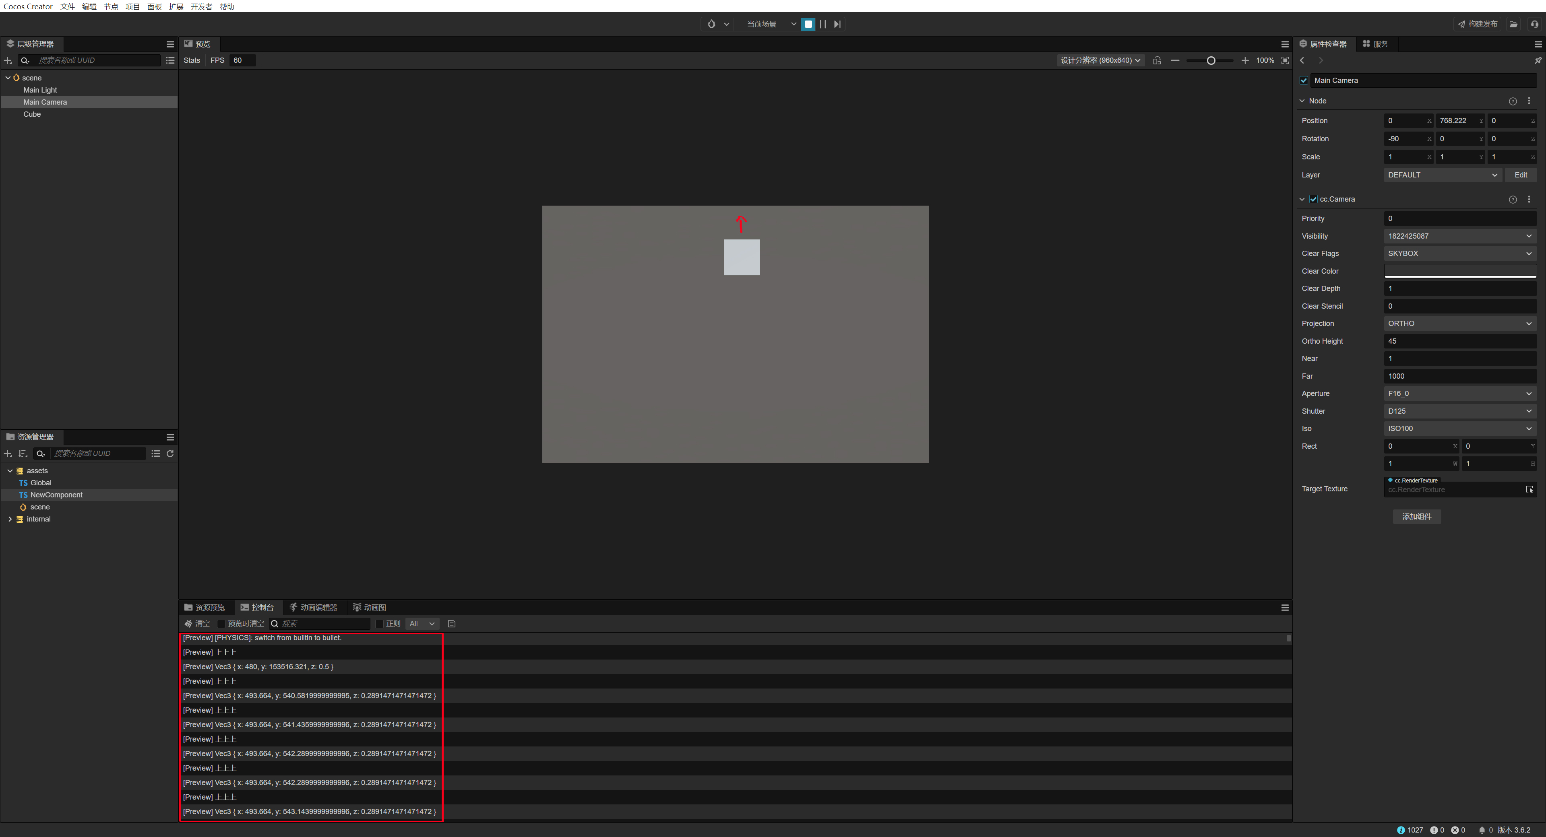The image size is (1546, 837).
Task: Click the Clear Color swatch
Action: 1459,270
